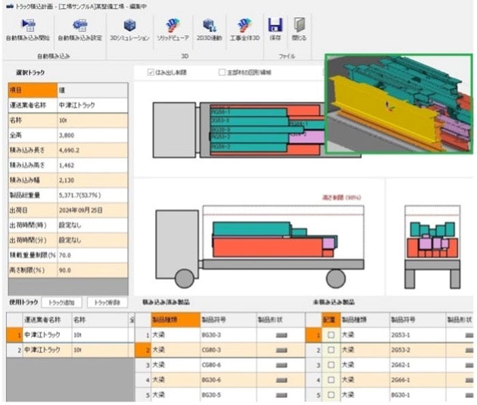Click the 3D preview thumbnail with yellow beam
477x405 pixels.
398,104
